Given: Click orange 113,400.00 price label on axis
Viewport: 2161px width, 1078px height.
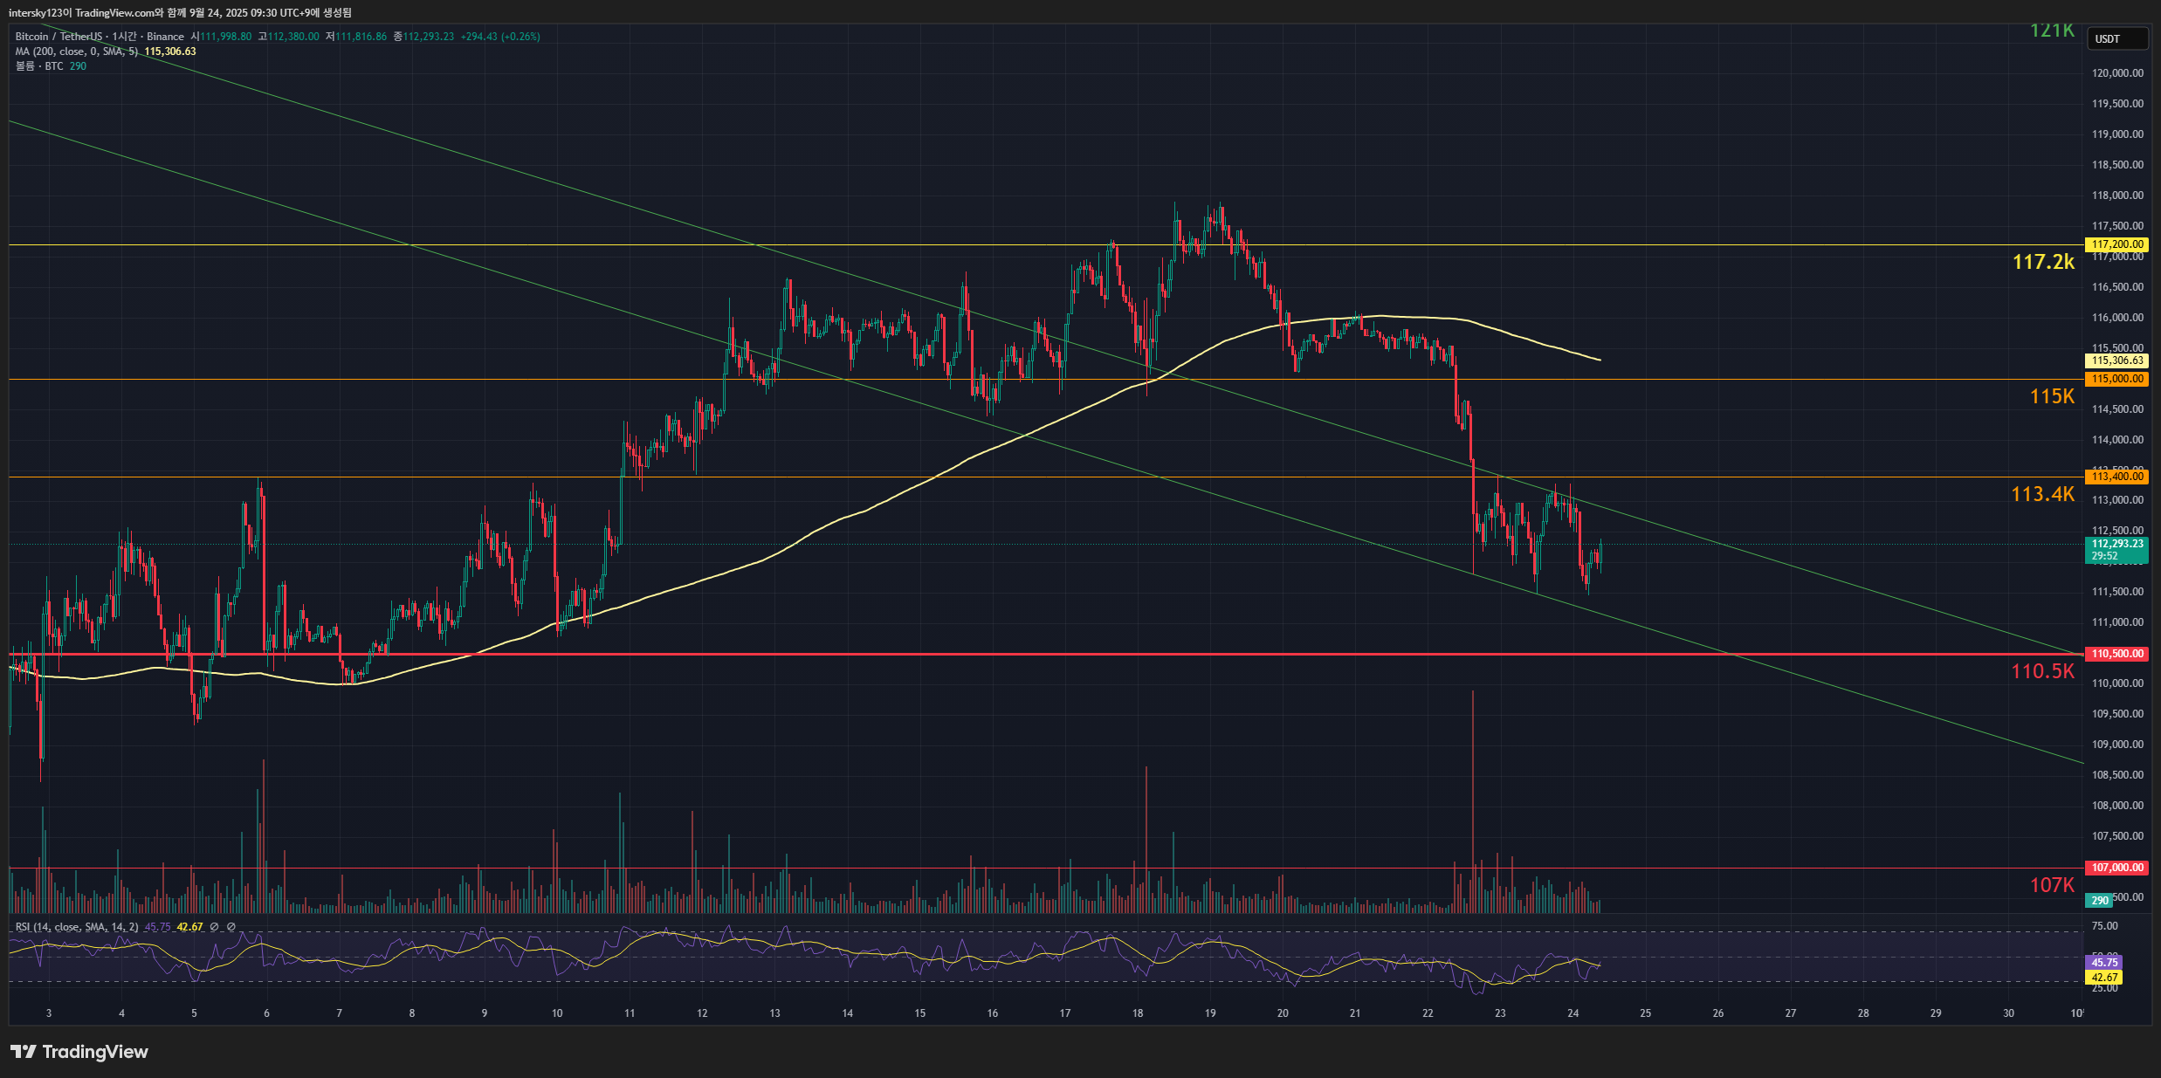Looking at the screenshot, I should [x=2116, y=477].
